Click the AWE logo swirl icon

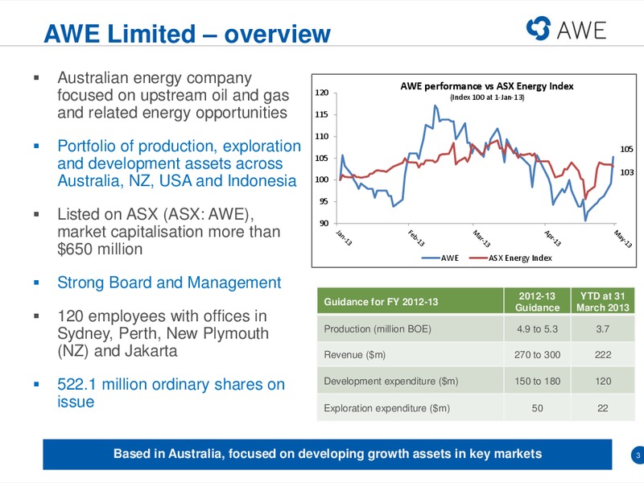(538, 28)
